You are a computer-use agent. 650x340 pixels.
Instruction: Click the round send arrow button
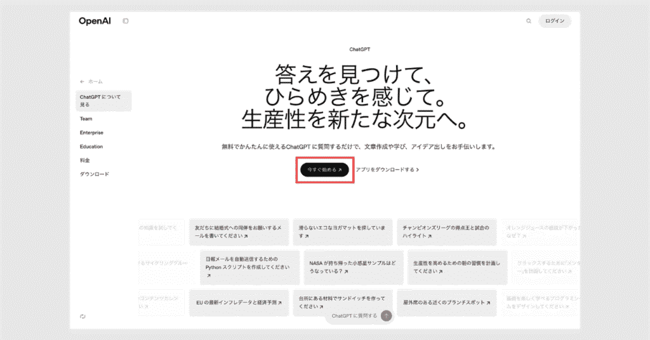coord(387,316)
